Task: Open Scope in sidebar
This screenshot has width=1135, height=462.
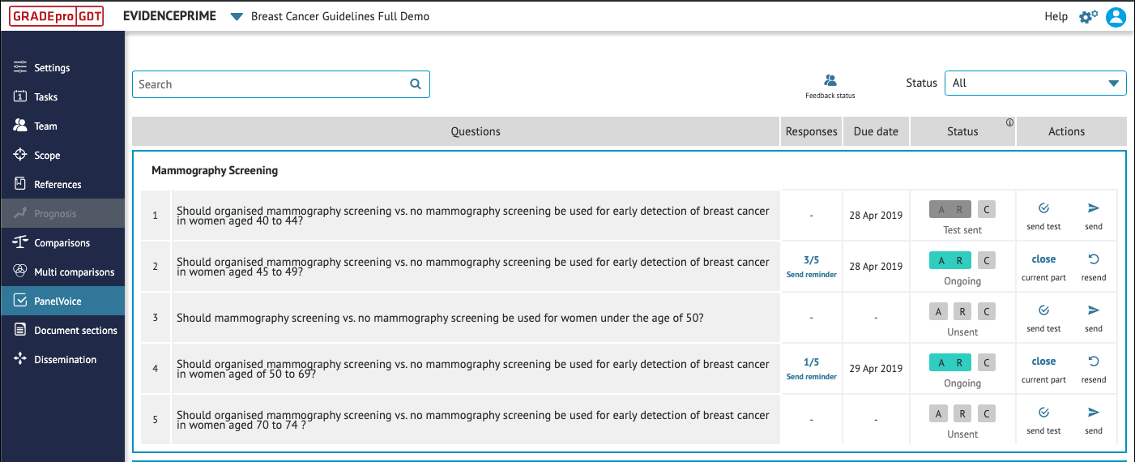Action: click(x=62, y=156)
